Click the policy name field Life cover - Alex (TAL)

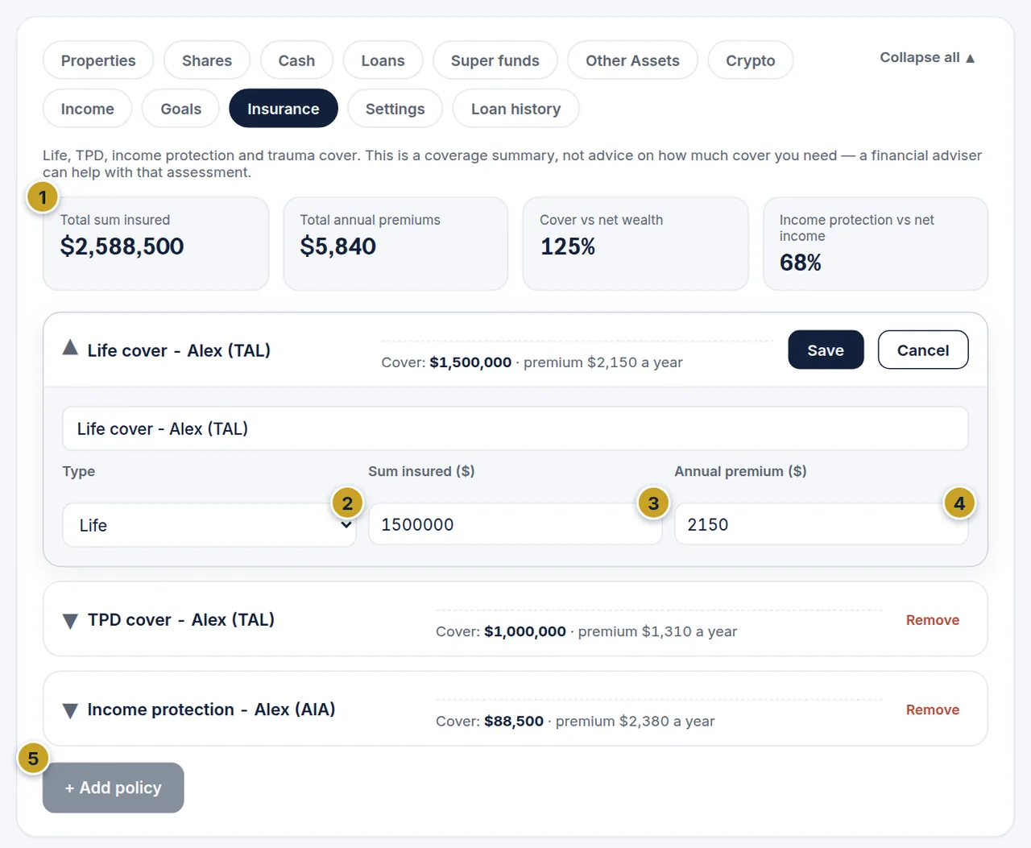pos(515,428)
